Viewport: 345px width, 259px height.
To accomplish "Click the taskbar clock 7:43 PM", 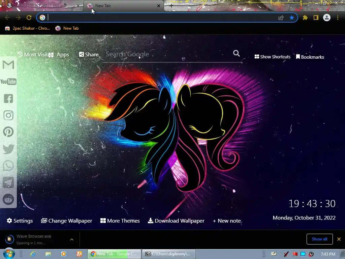I will (x=328, y=254).
